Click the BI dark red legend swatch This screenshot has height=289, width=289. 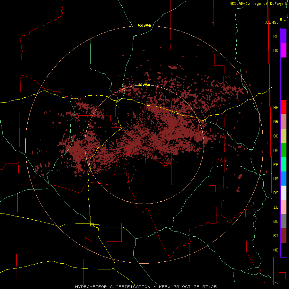(284, 236)
